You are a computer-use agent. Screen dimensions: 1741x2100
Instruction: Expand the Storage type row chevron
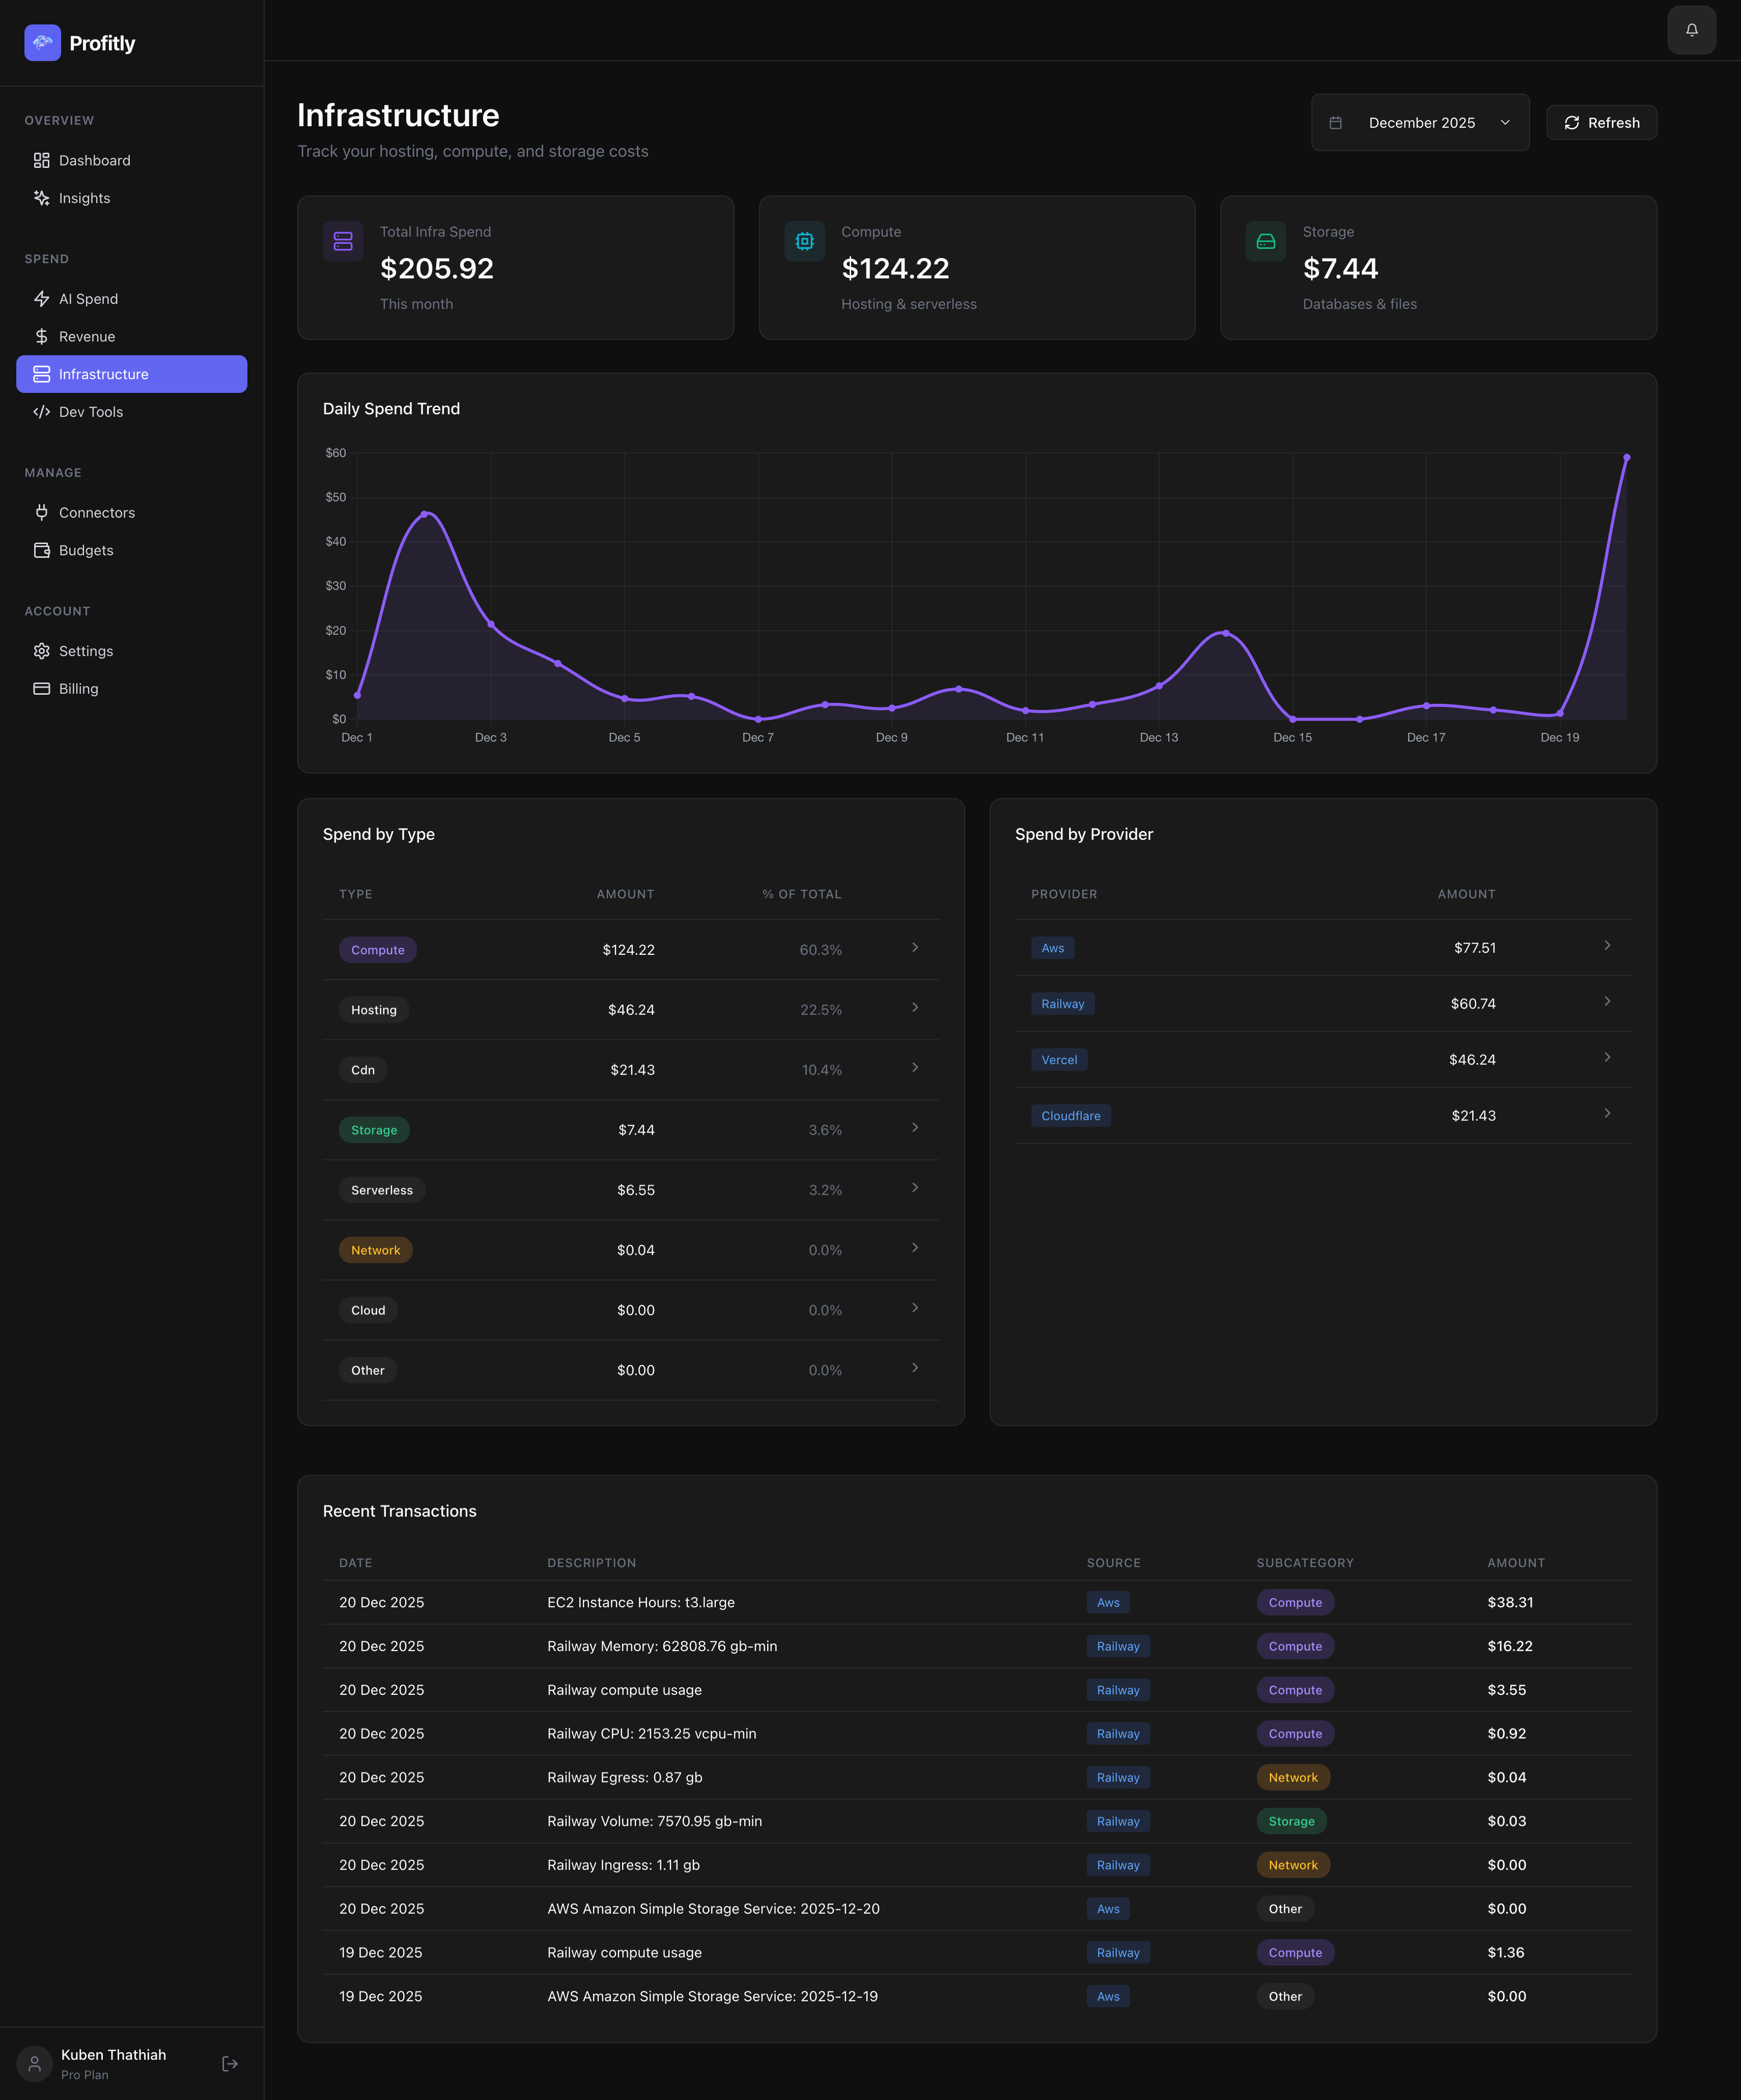tap(914, 1127)
